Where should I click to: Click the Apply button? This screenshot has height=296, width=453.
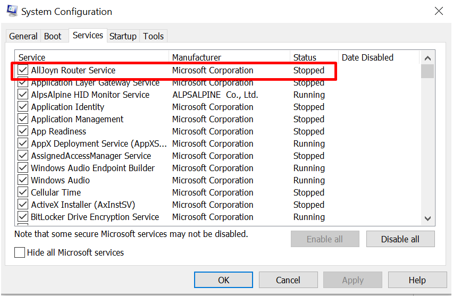353,280
